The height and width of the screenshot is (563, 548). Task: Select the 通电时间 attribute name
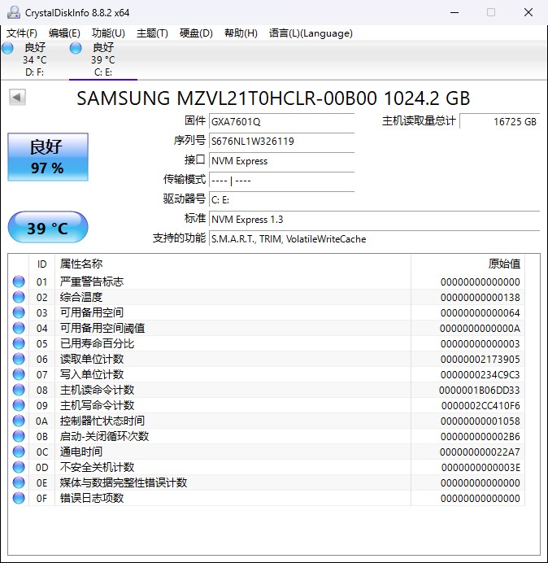[x=81, y=452]
